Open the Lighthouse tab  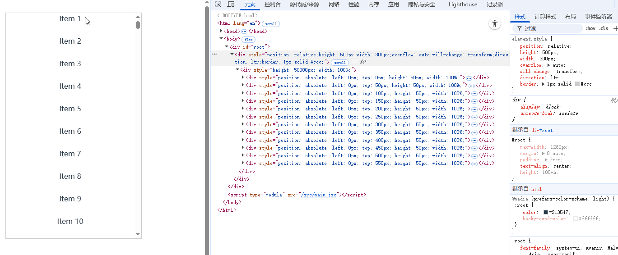463,5
